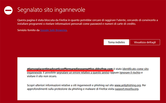The width and height of the screenshot is (166, 103).
Task: Click the Torna indietro button
Action: 116,42
